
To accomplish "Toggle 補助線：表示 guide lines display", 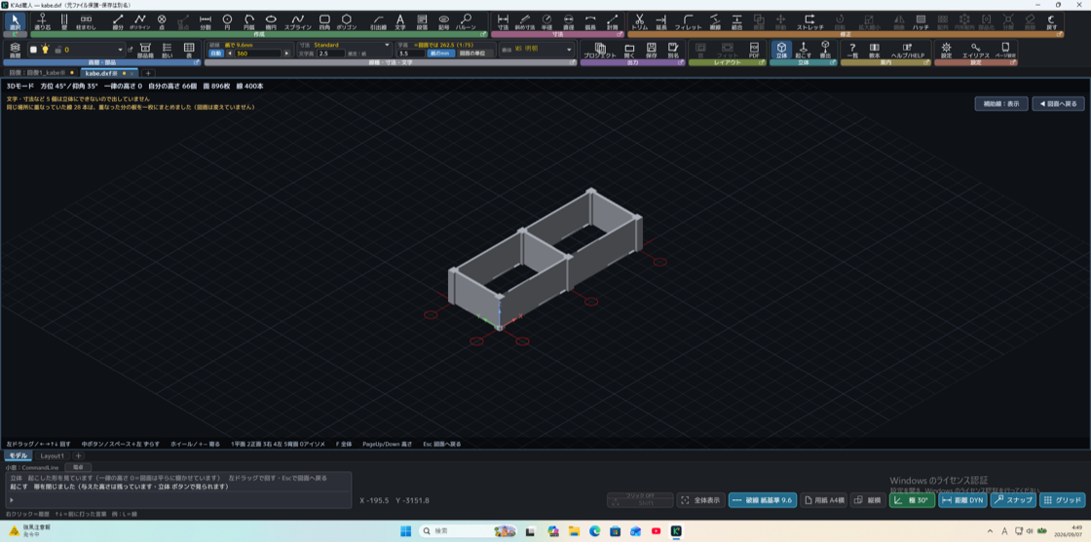I will click(x=1001, y=103).
